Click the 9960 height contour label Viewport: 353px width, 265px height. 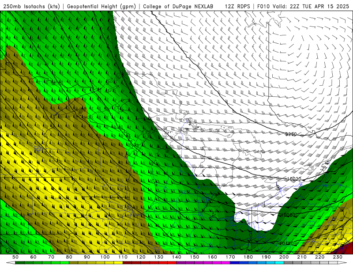(291, 134)
